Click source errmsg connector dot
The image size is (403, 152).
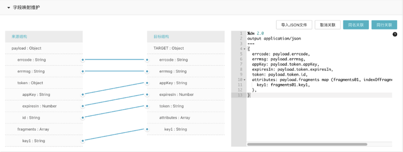coord(82,71)
